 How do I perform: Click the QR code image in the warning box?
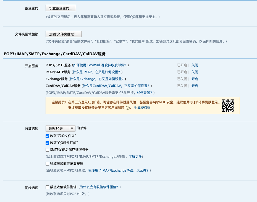point(228,106)
